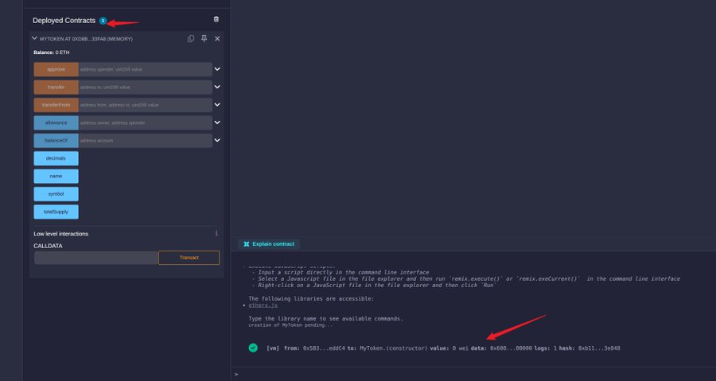This screenshot has height=381, width=716.
Task: Call the balanceOf function
Action: [56, 141]
